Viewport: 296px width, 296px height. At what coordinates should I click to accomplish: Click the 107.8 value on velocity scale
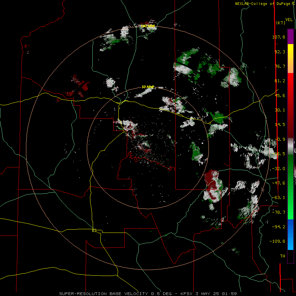pos(279,37)
